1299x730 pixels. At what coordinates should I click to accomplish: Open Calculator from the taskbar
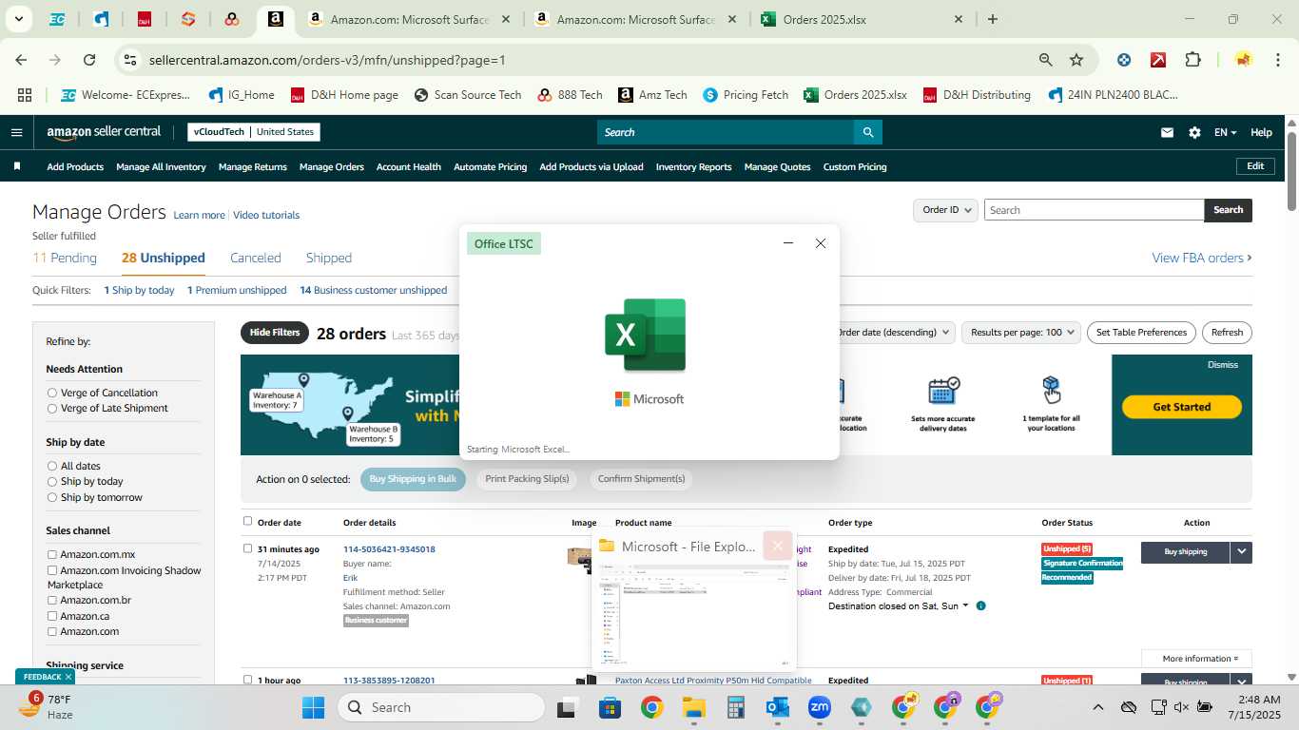(735, 707)
